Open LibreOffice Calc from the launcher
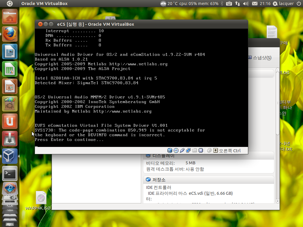 point(10,69)
